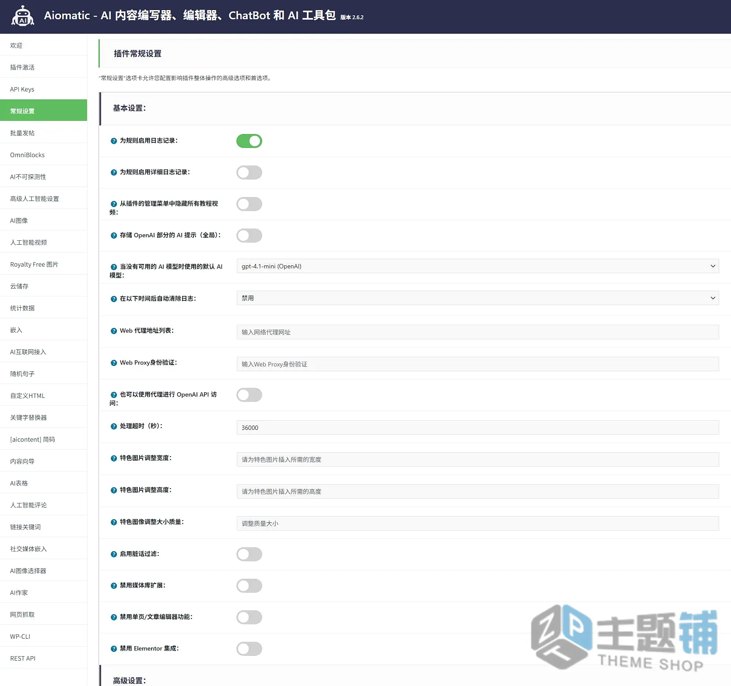Screen dimensions: 731x686
Task: Open the OmniBlocks sidebar tab
Action: pyautogui.click(x=44, y=155)
